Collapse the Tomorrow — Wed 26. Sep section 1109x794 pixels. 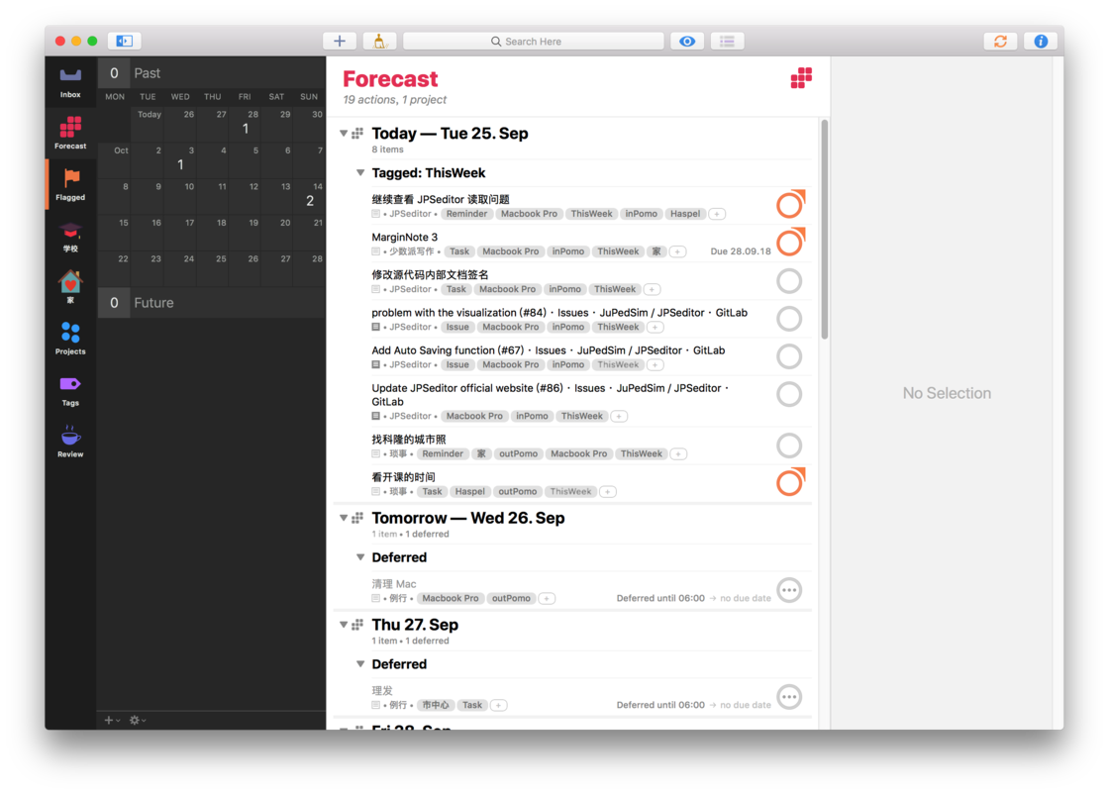345,518
